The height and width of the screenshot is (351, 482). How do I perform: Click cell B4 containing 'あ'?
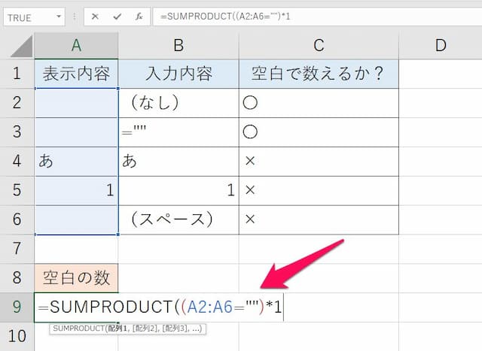tap(178, 161)
